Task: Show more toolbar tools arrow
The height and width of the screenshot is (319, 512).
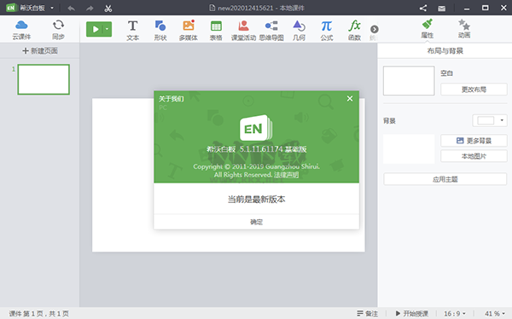Action: [375, 29]
